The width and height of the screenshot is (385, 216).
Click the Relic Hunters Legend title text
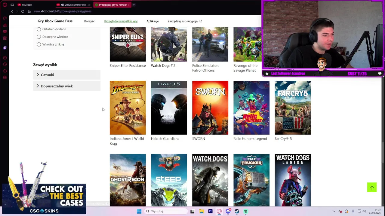[250, 139]
